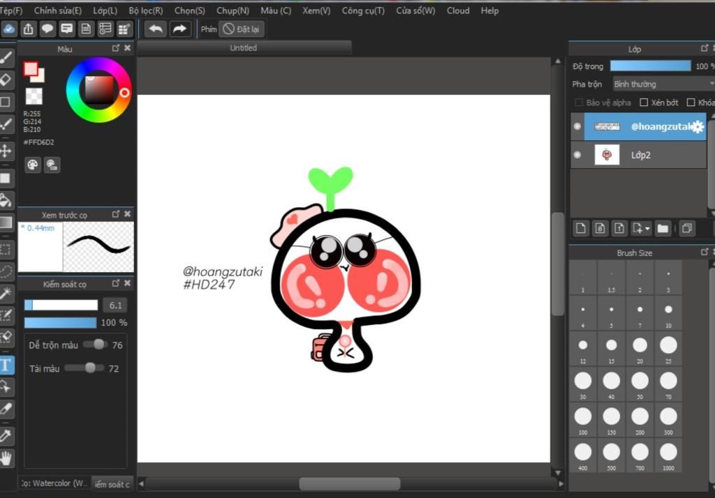Viewport: 715px width, 498px height.
Task: Adjust the Dễ trộn màu slider
Action: (95, 345)
